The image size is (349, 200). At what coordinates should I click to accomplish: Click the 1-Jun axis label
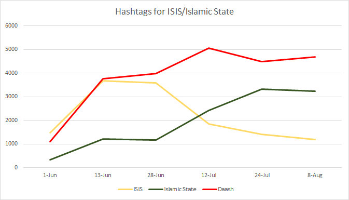pyautogui.click(x=50, y=175)
